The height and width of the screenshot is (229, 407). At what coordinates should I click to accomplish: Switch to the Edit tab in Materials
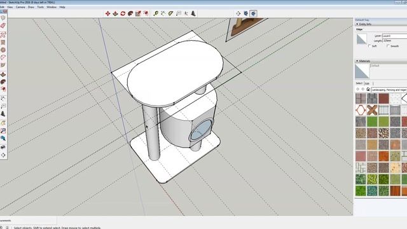(x=368, y=83)
